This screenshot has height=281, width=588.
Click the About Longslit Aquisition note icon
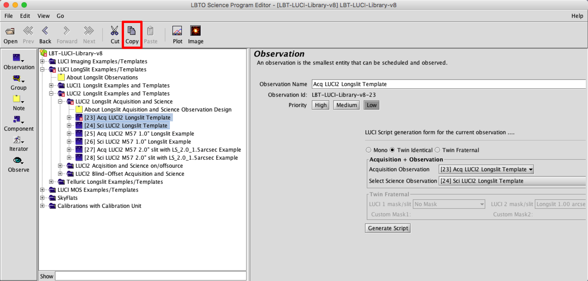click(x=79, y=109)
